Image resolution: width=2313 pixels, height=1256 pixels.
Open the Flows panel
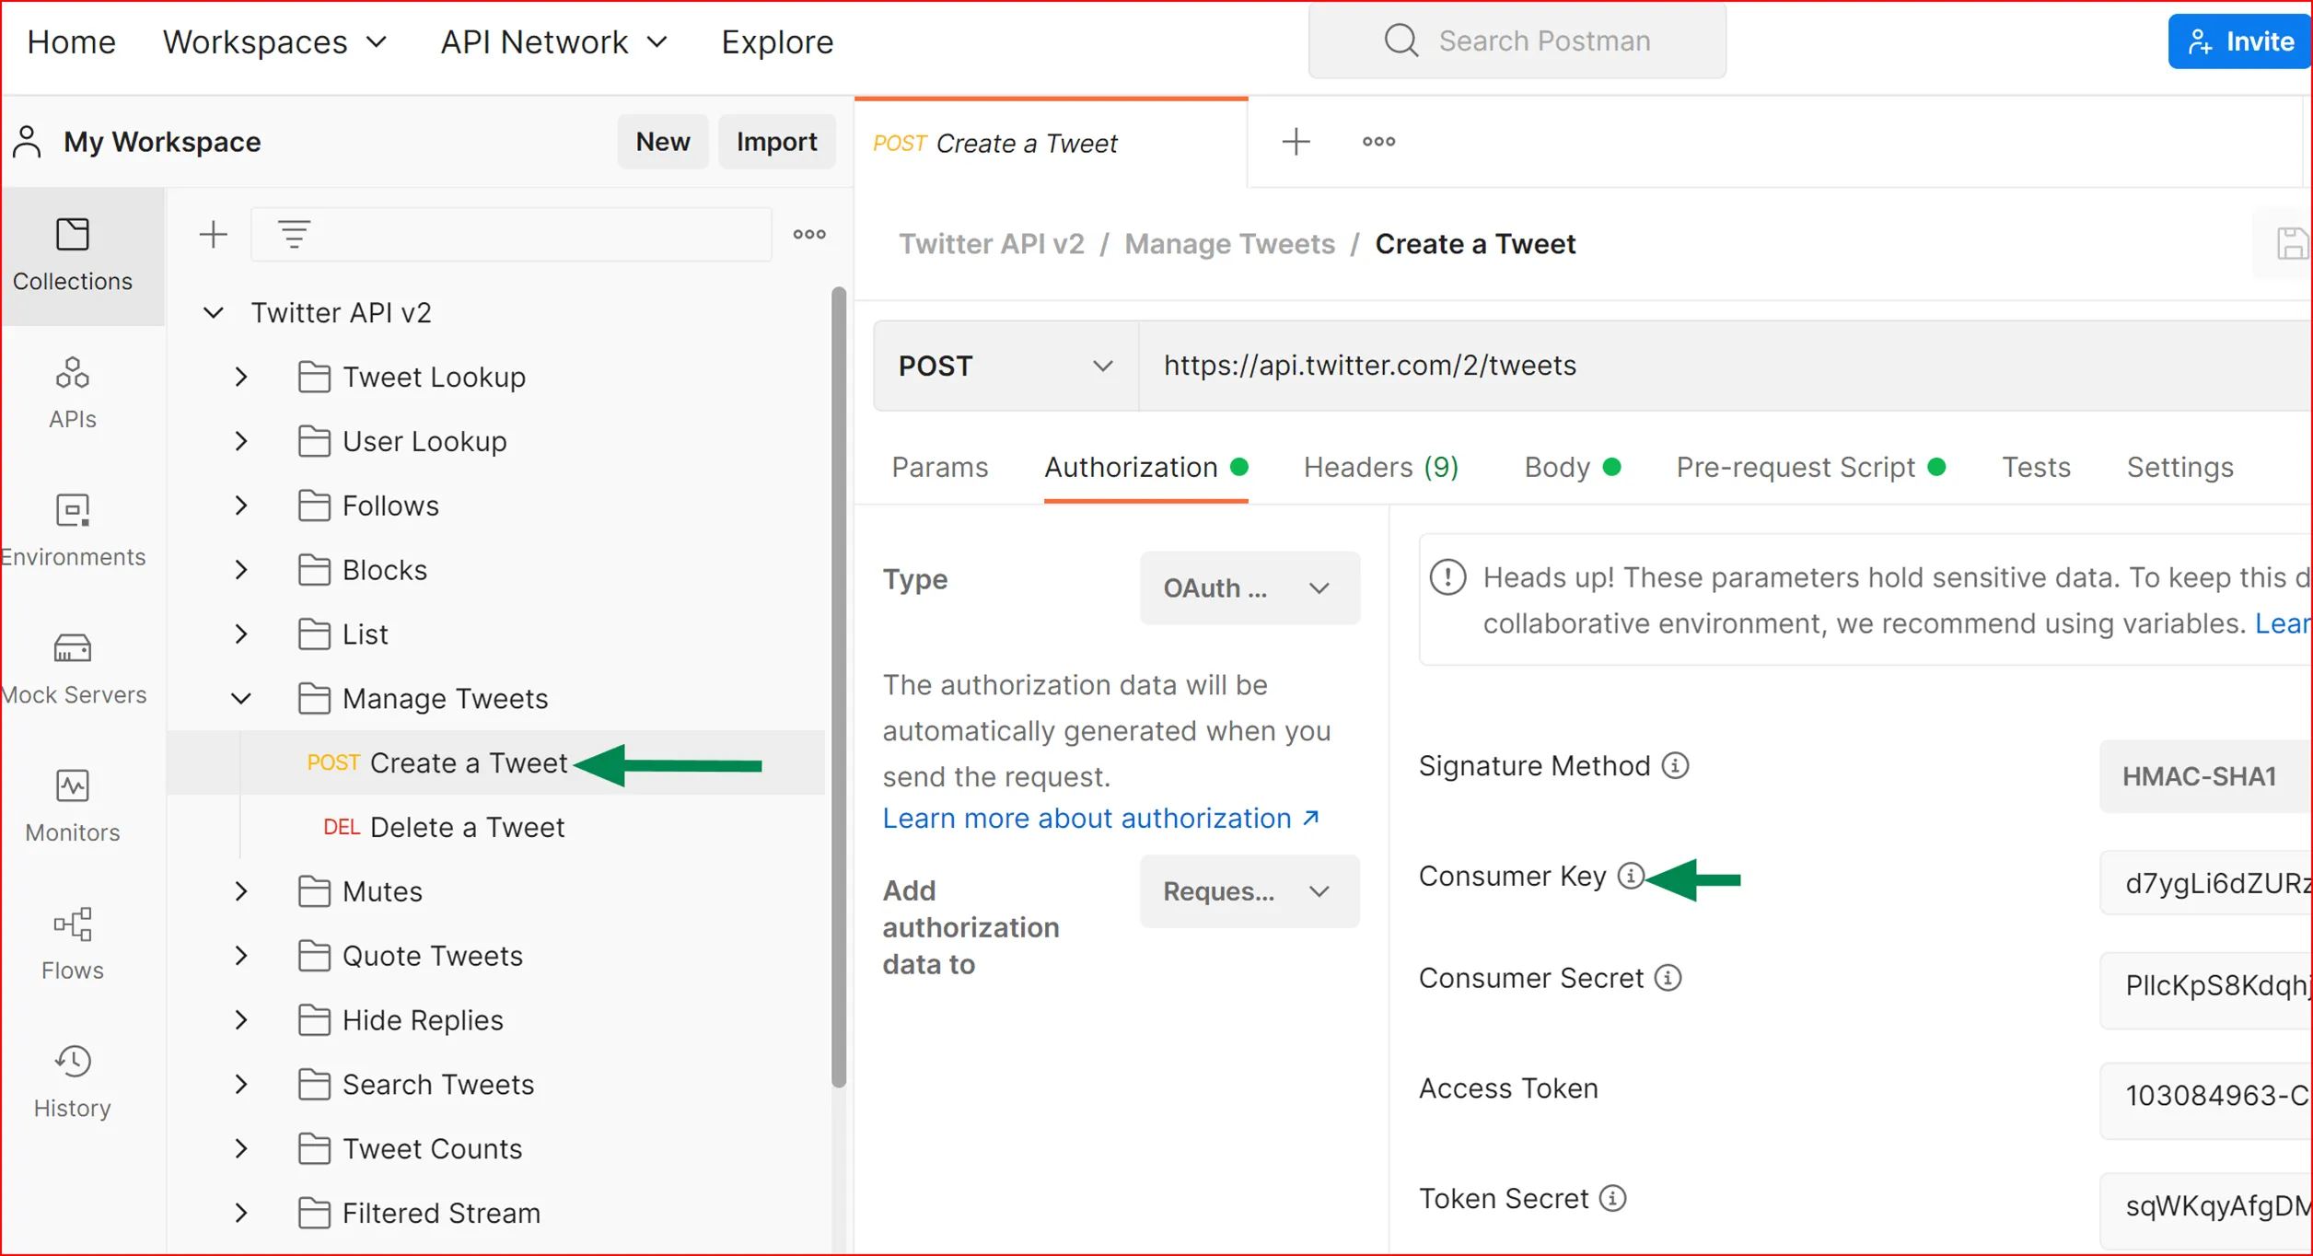point(72,941)
